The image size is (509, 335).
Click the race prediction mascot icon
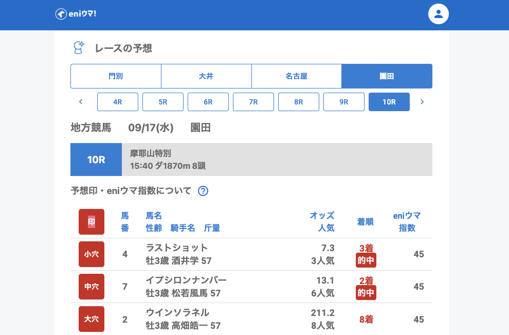[78, 48]
